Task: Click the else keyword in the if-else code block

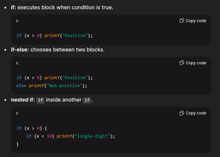Action: [x=21, y=86]
